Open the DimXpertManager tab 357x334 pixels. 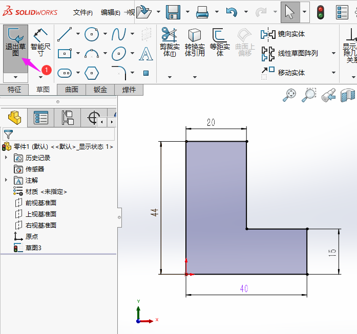(94, 118)
